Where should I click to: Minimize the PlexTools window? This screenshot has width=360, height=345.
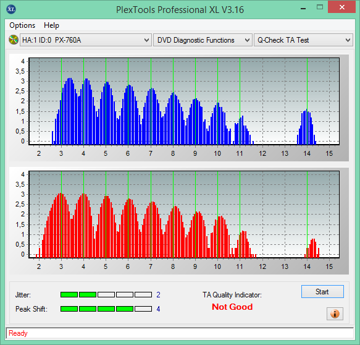(303, 9)
